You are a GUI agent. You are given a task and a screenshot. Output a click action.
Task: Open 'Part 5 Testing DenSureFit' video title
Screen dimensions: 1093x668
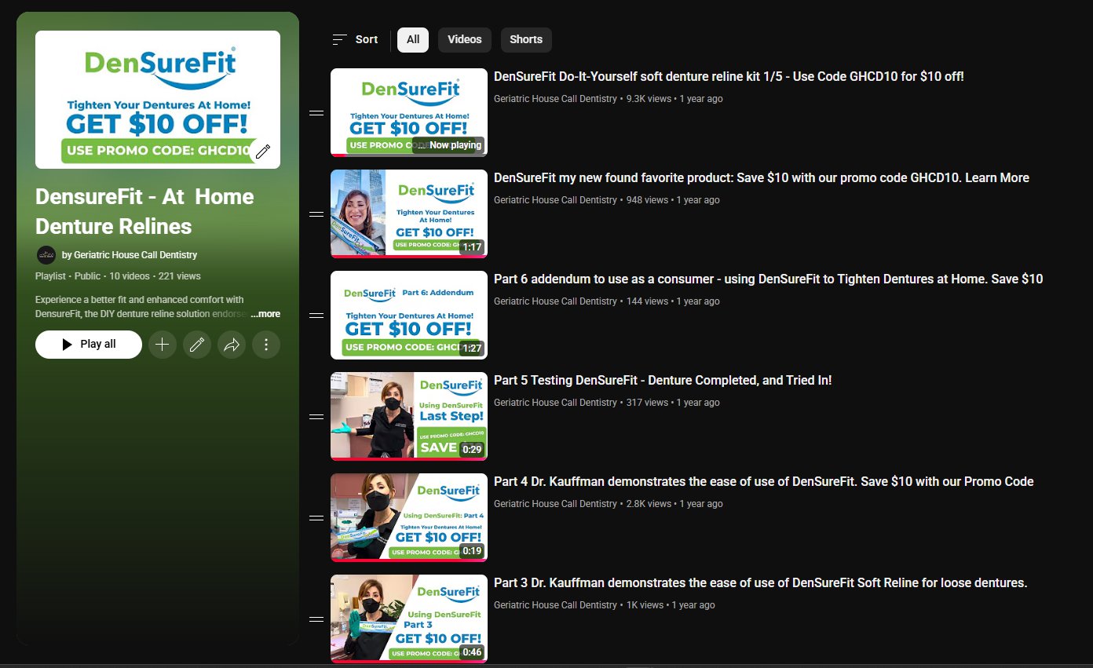663,381
